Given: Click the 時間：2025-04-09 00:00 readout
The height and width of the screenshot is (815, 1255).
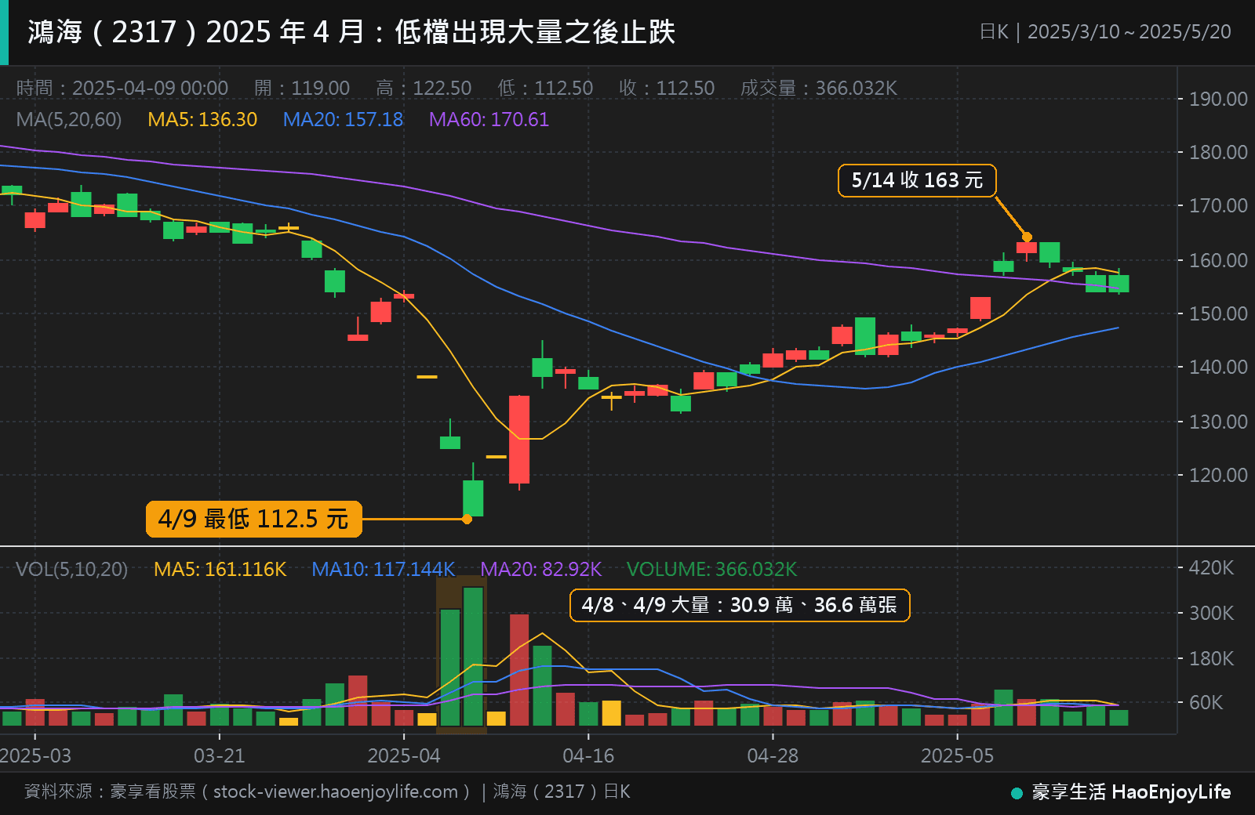Looking at the screenshot, I should 122,88.
